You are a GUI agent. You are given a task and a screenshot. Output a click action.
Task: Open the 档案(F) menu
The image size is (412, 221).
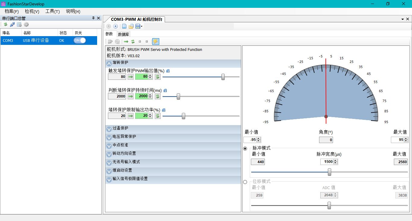tap(12, 11)
